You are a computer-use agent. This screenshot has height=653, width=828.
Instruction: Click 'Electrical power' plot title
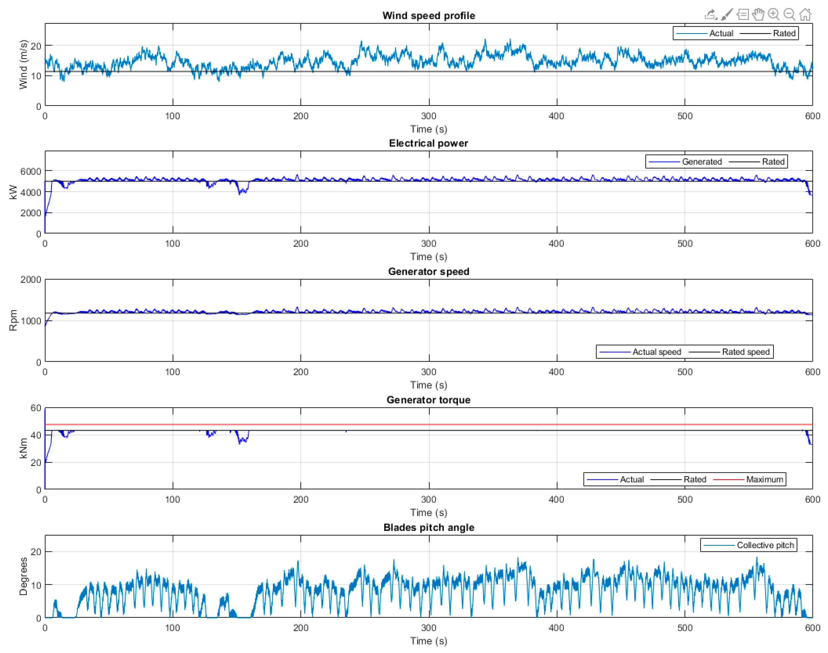point(428,143)
